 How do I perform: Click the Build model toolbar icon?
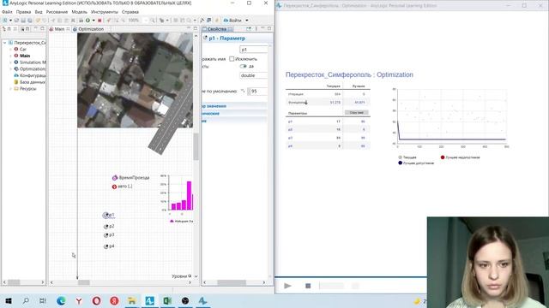pyautogui.click(x=81, y=21)
